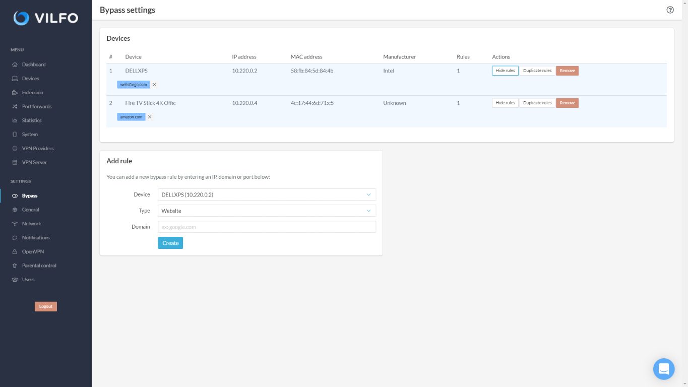Click the General gear icon
The image size is (688, 387).
(15, 210)
